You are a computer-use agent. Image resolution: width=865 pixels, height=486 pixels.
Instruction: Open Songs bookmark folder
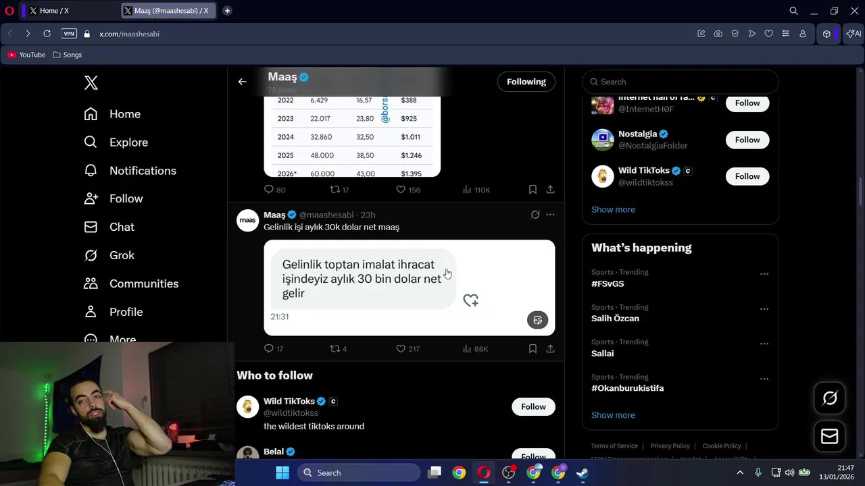click(x=67, y=55)
